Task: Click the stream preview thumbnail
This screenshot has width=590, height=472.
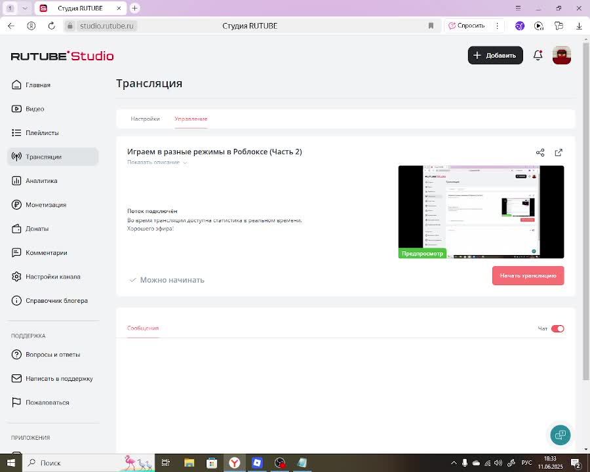Action: (481, 212)
